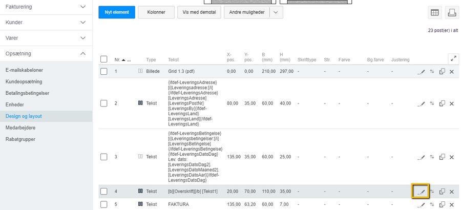Open E-mailskabeloner in the sidebar
The height and width of the screenshot is (210, 461).
click(x=24, y=70)
